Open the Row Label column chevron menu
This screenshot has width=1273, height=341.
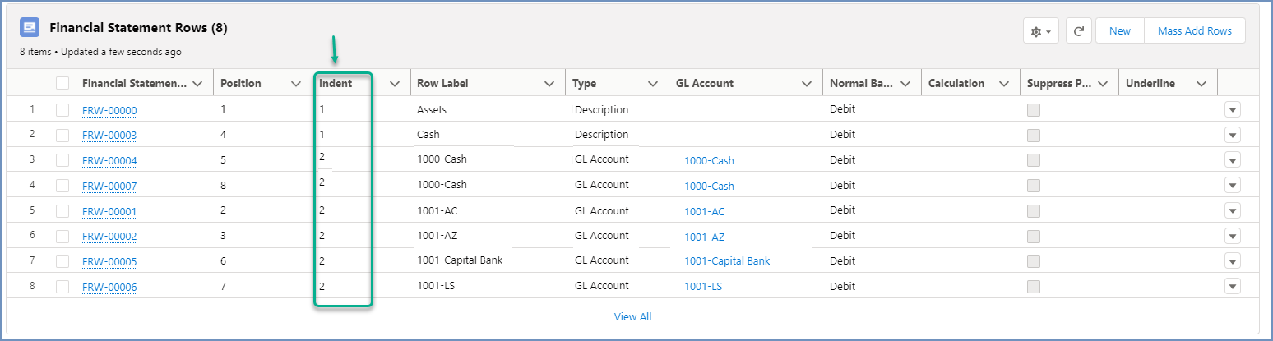(549, 84)
